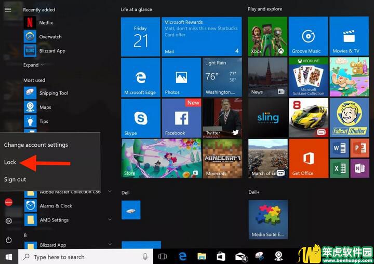The width and height of the screenshot is (374, 264).
Task: Open March of Empires tile
Action: 268,158
